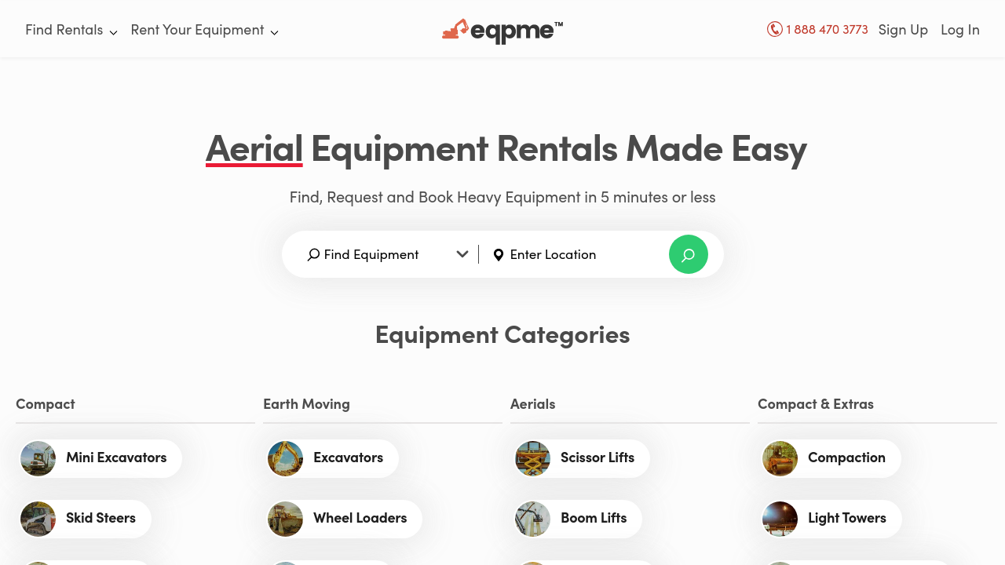The width and height of the screenshot is (1005, 565).
Task: Click the Boom Lifts category icon
Action: pyautogui.click(x=533, y=519)
